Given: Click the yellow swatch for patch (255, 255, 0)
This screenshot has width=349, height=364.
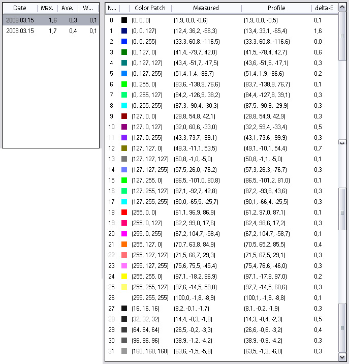Looking at the screenshot, I should click(124, 276).
